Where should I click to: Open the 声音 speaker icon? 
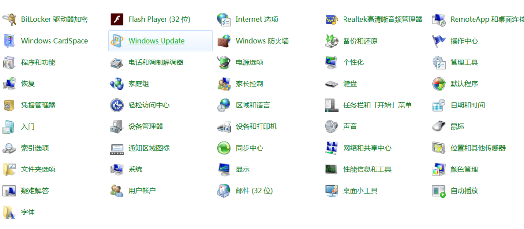click(x=331, y=126)
